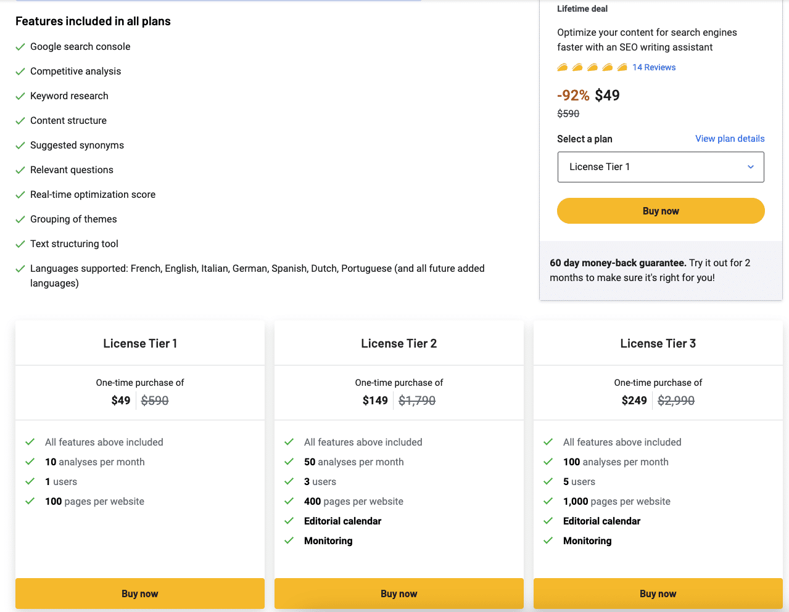789x612 pixels.
Task: Buy the License Tier 2 plan
Action: (399, 594)
